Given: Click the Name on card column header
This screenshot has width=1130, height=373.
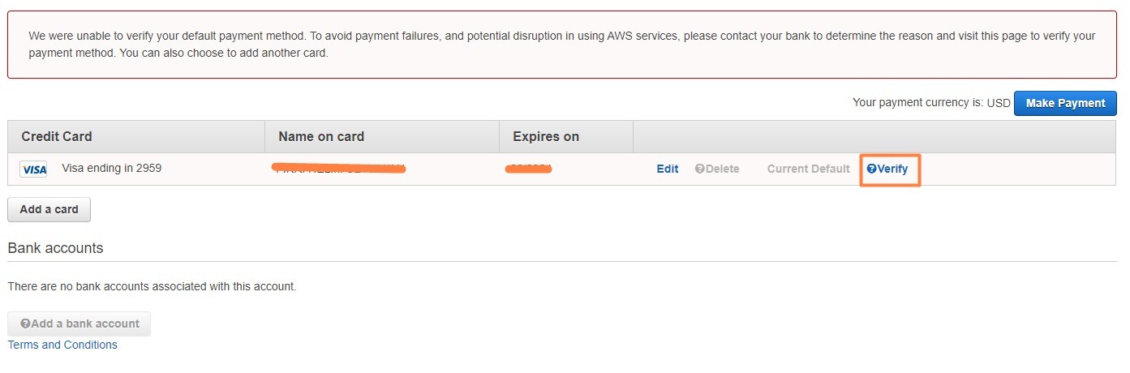Looking at the screenshot, I should point(321,136).
